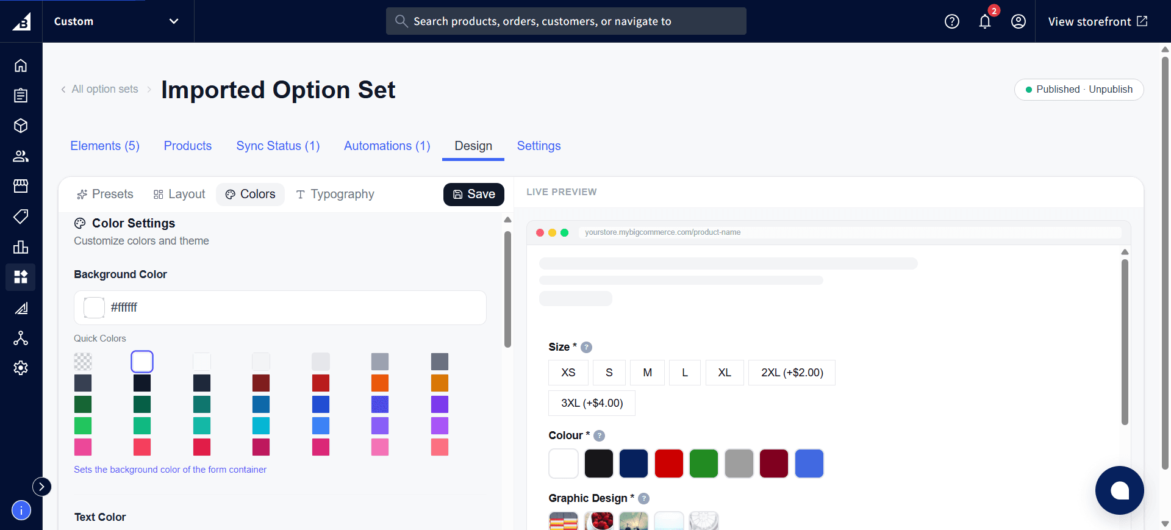Open the Apps grid icon in sidebar
The image size is (1171, 530).
[21, 277]
